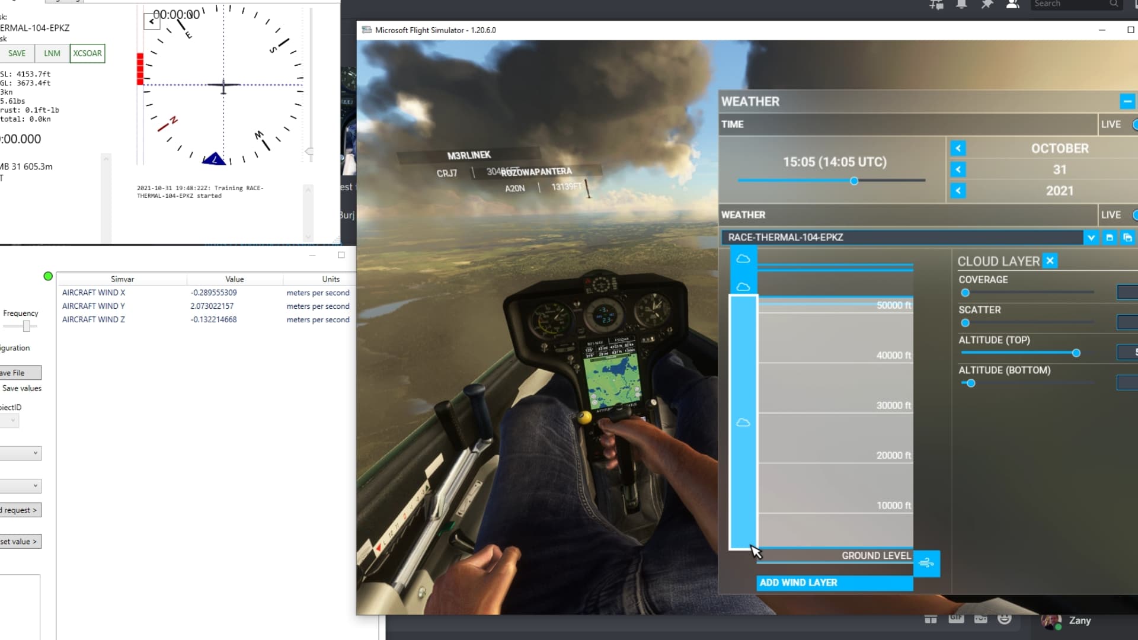
Task: Step the month back from October
Action: [958, 148]
